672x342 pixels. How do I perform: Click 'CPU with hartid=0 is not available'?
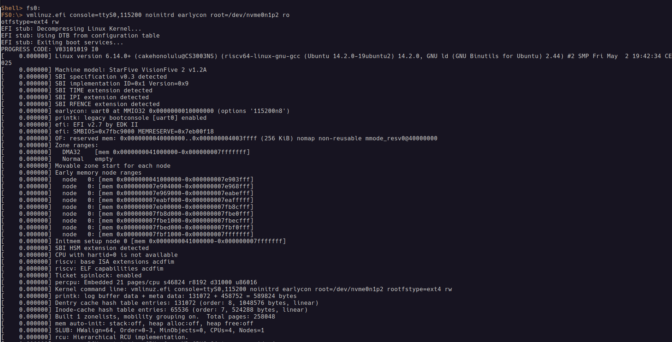coord(117,255)
